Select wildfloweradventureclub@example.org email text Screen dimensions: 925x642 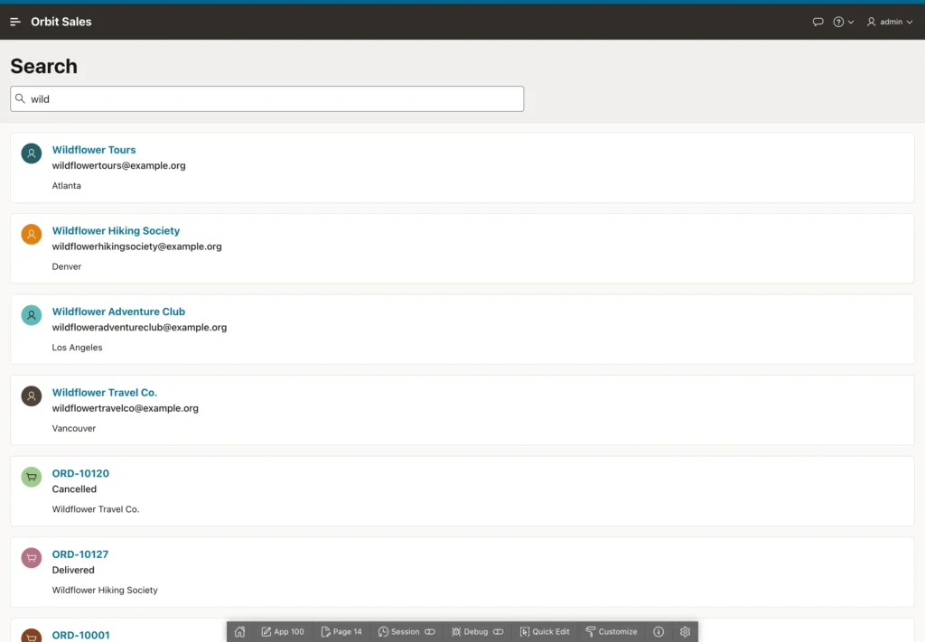tap(139, 327)
